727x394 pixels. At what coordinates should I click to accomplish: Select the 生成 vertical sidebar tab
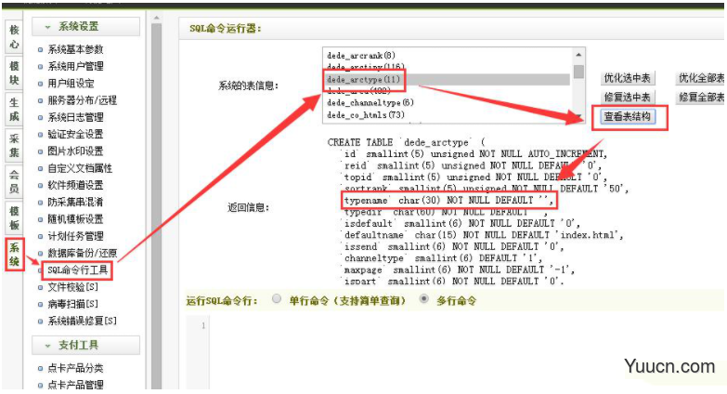(x=14, y=110)
